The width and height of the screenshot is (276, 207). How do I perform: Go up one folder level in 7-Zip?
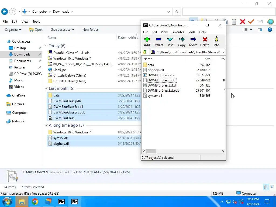145,52
